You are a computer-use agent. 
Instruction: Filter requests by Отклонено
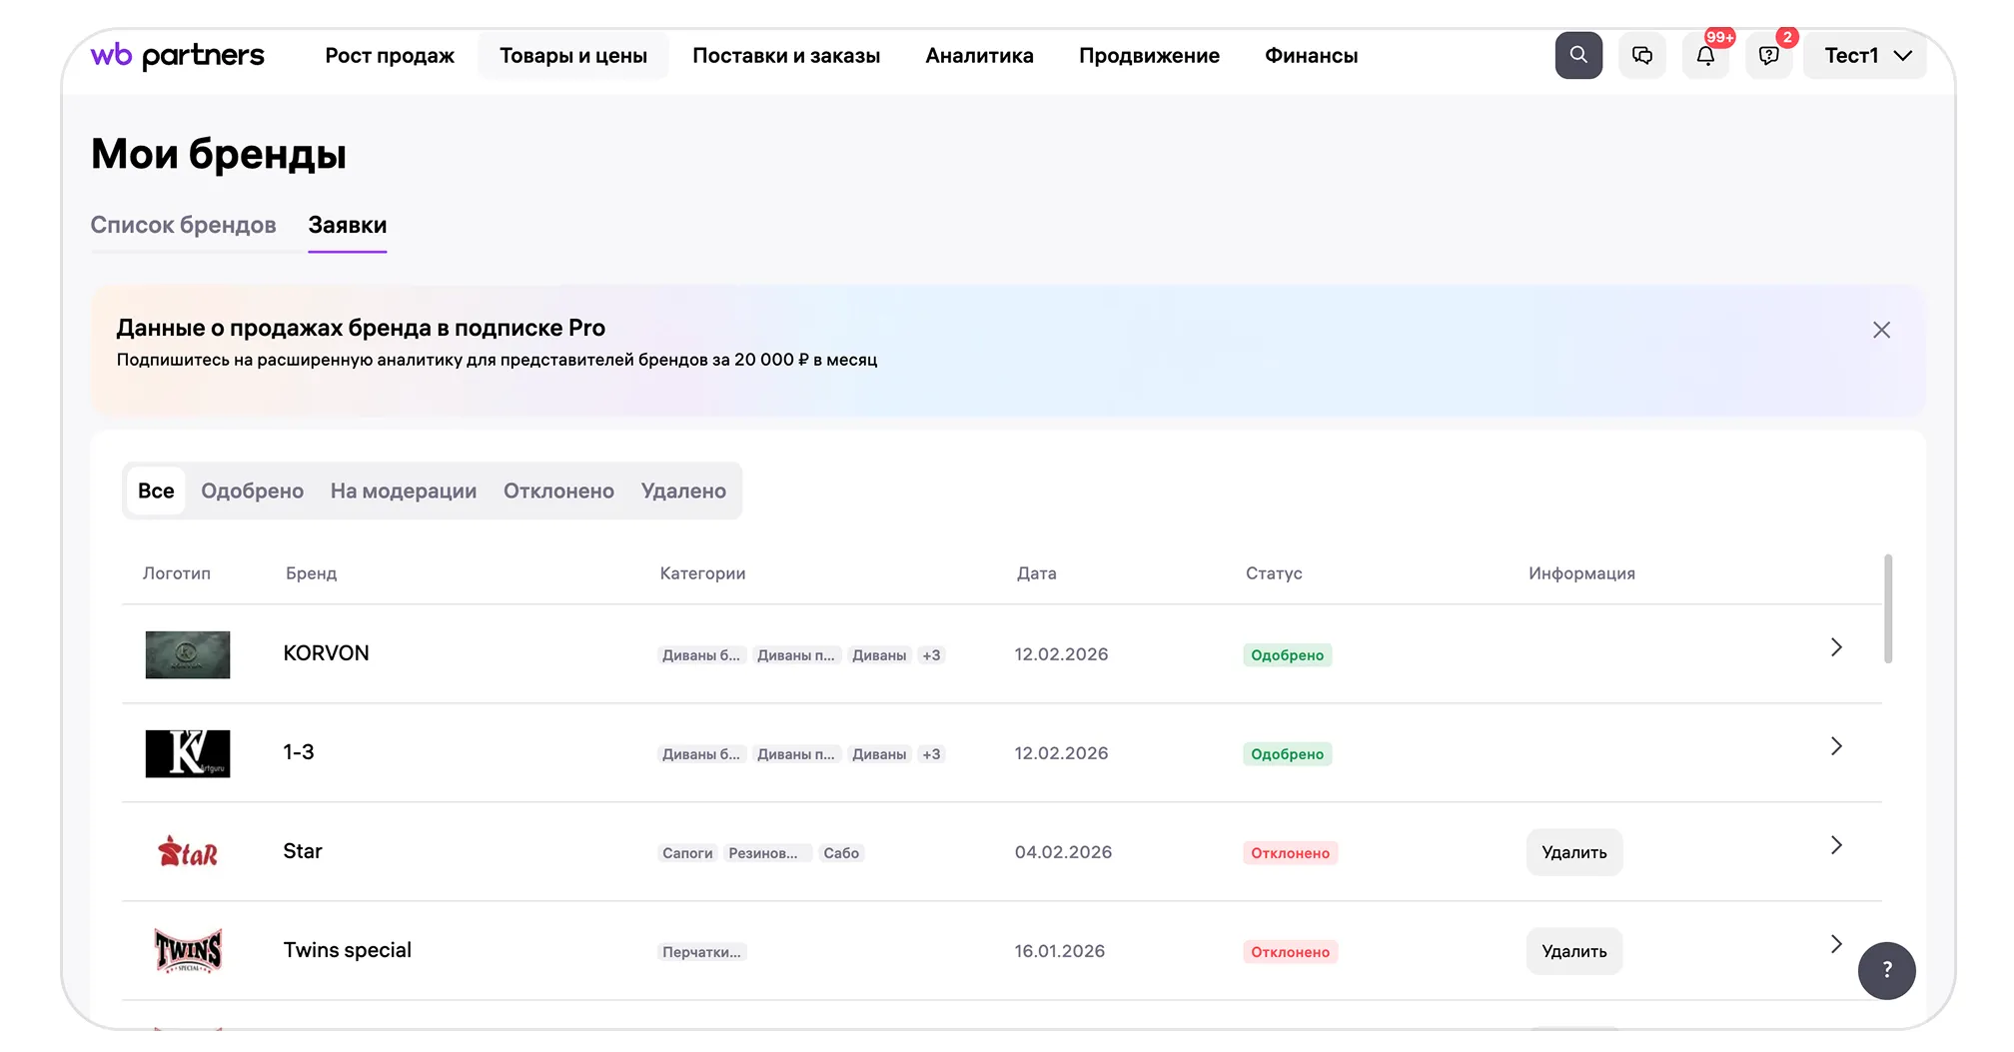pyautogui.click(x=558, y=491)
